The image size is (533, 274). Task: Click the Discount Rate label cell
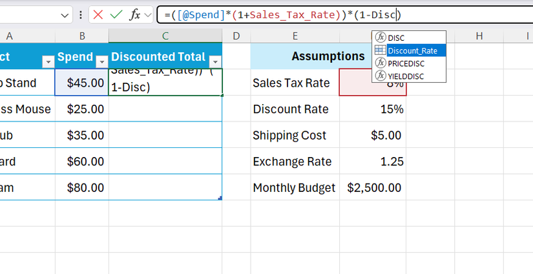point(295,109)
